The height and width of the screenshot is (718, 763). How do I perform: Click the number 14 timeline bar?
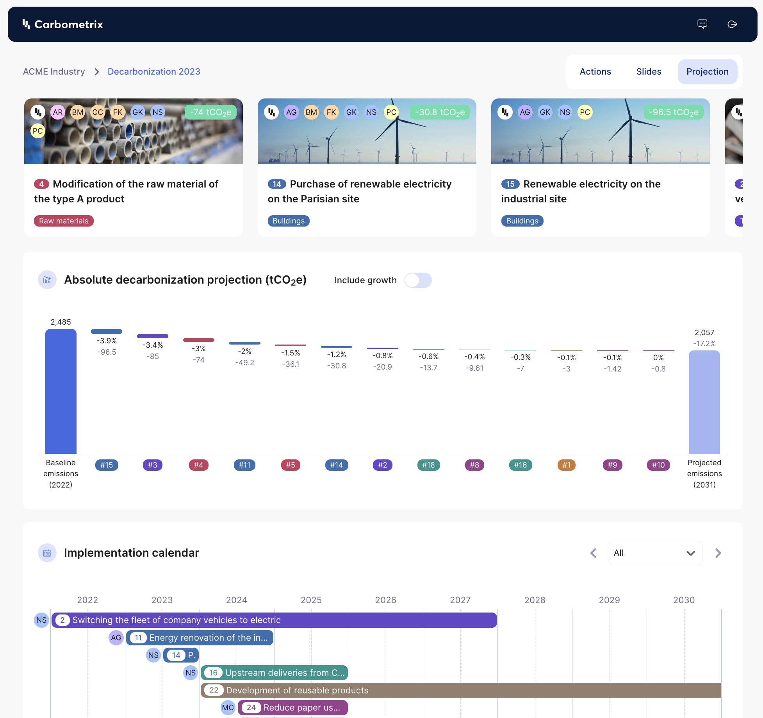(181, 655)
